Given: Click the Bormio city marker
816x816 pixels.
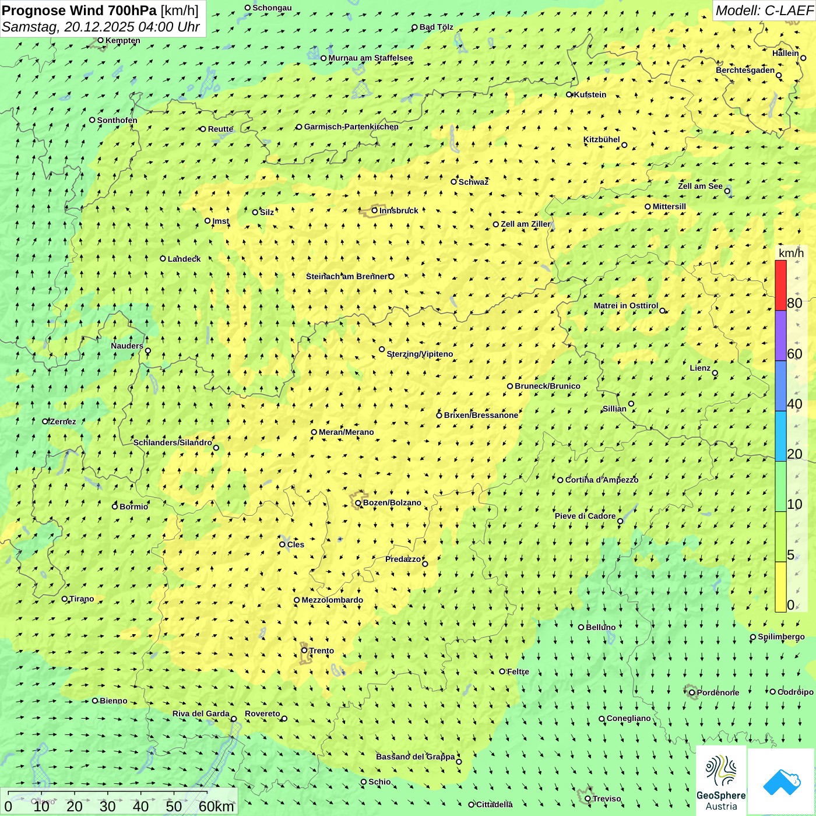Looking at the screenshot, I should 115,507.
